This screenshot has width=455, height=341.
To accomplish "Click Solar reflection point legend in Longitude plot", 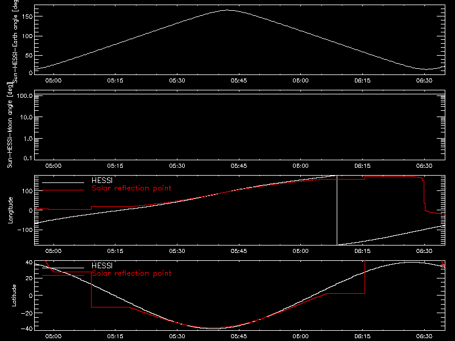I will (131, 188).
